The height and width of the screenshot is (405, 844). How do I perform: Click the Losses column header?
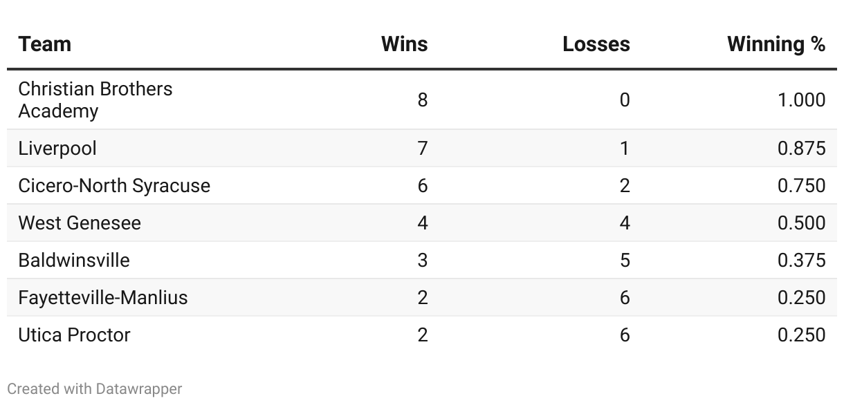[x=596, y=44]
